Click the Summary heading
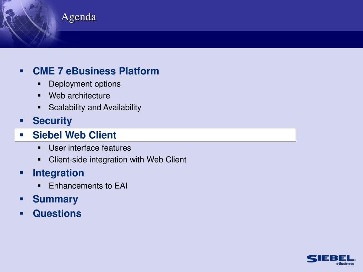The width and height of the screenshot is (363, 272). (x=55, y=199)
